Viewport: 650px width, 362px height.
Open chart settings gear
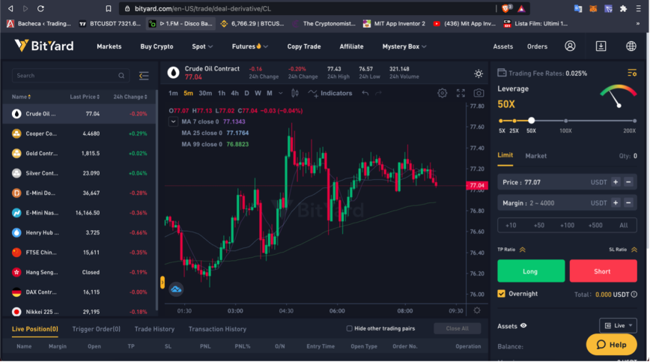pyautogui.click(x=443, y=93)
